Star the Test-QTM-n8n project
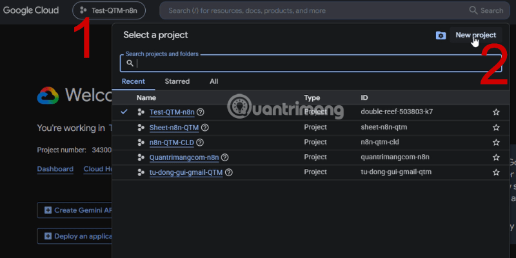Viewport: 516px width, 258px height. (x=496, y=112)
